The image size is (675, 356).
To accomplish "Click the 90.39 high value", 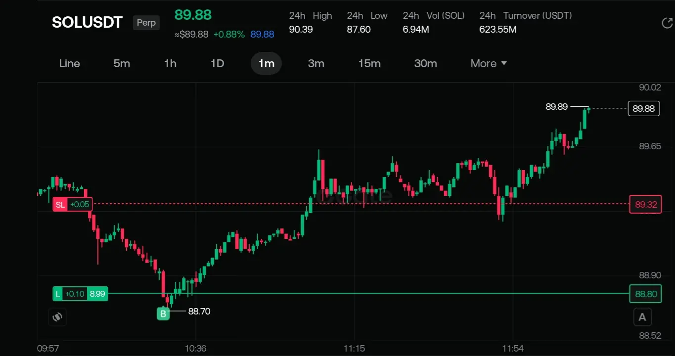I will 301,30.
